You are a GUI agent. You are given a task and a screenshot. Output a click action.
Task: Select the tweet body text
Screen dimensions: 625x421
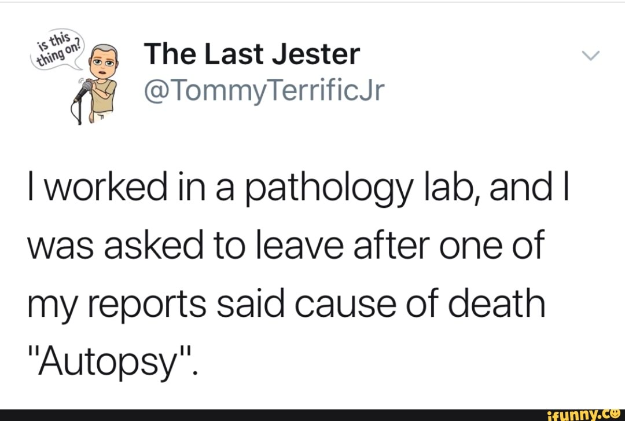[289, 272]
